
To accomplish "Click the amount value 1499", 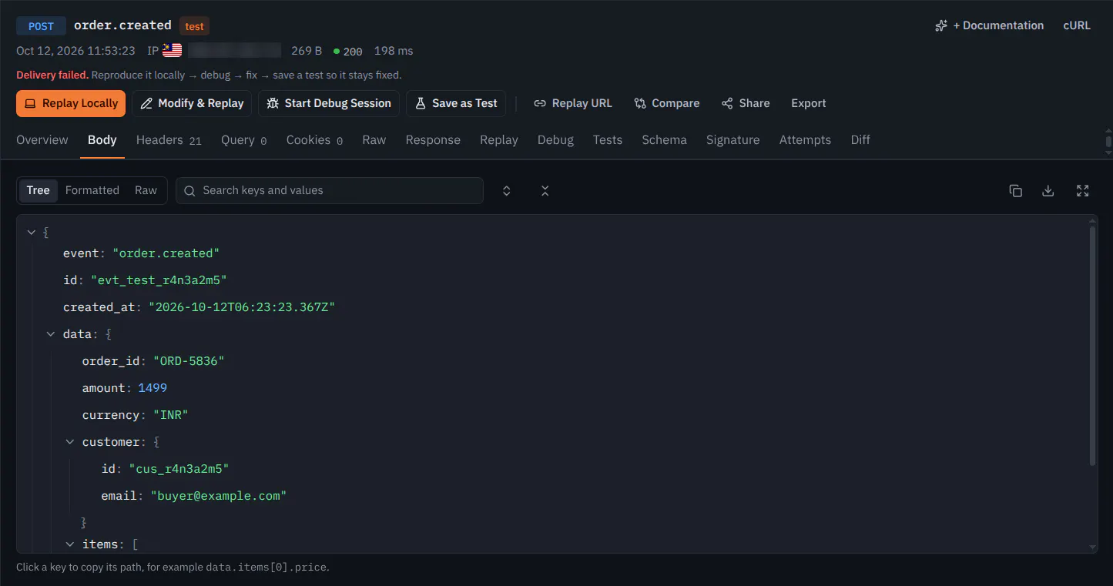I will 153,388.
